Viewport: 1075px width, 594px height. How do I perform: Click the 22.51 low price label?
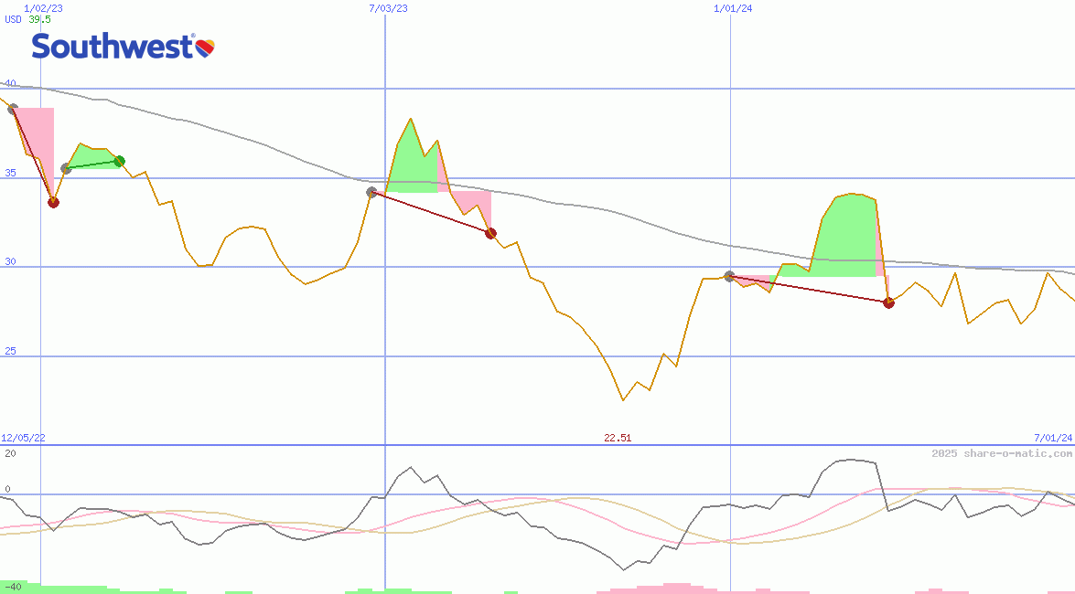[618, 438]
